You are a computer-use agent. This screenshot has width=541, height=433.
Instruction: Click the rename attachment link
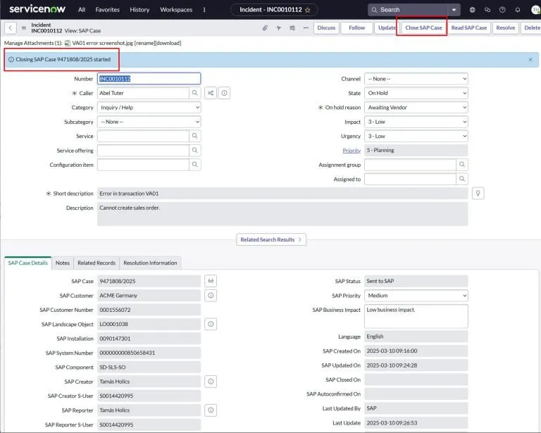145,43
